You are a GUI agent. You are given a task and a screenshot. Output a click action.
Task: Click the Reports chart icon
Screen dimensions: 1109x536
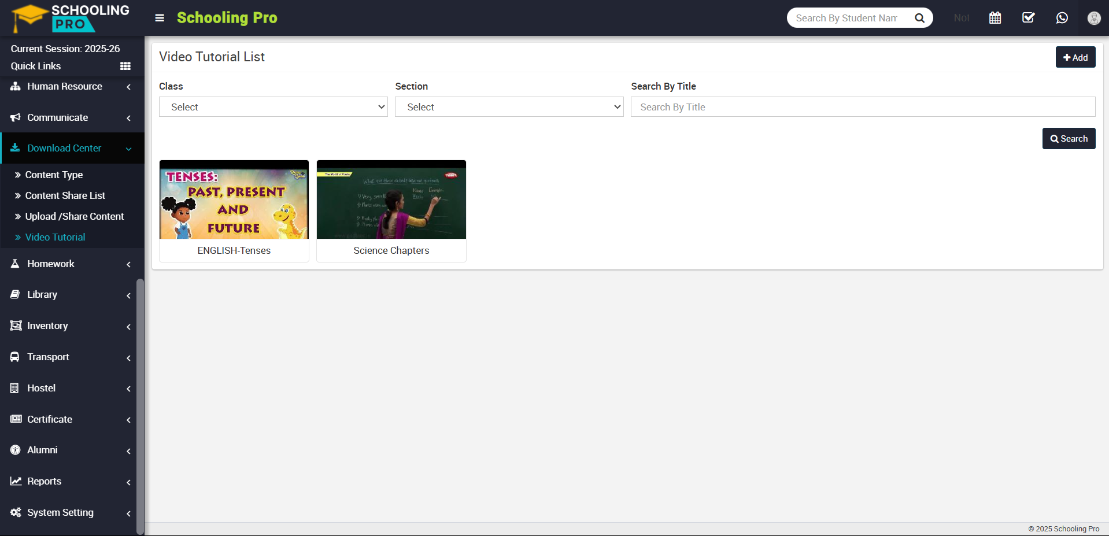pos(16,481)
